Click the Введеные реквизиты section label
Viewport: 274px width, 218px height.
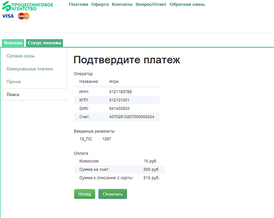(x=94, y=131)
